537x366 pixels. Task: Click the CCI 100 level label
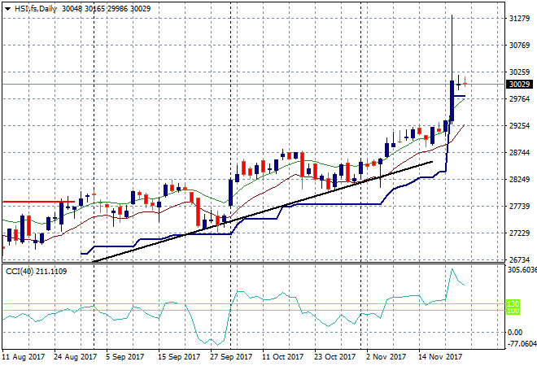click(513, 311)
